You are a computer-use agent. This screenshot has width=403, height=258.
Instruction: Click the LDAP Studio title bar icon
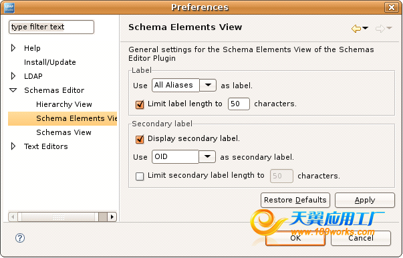[9, 7]
